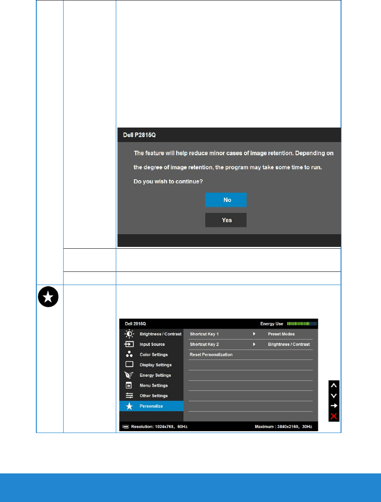The height and width of the screenshot is (502, 381).
Task: Select Display Settings menu item
Action: [x=151, y=364]
